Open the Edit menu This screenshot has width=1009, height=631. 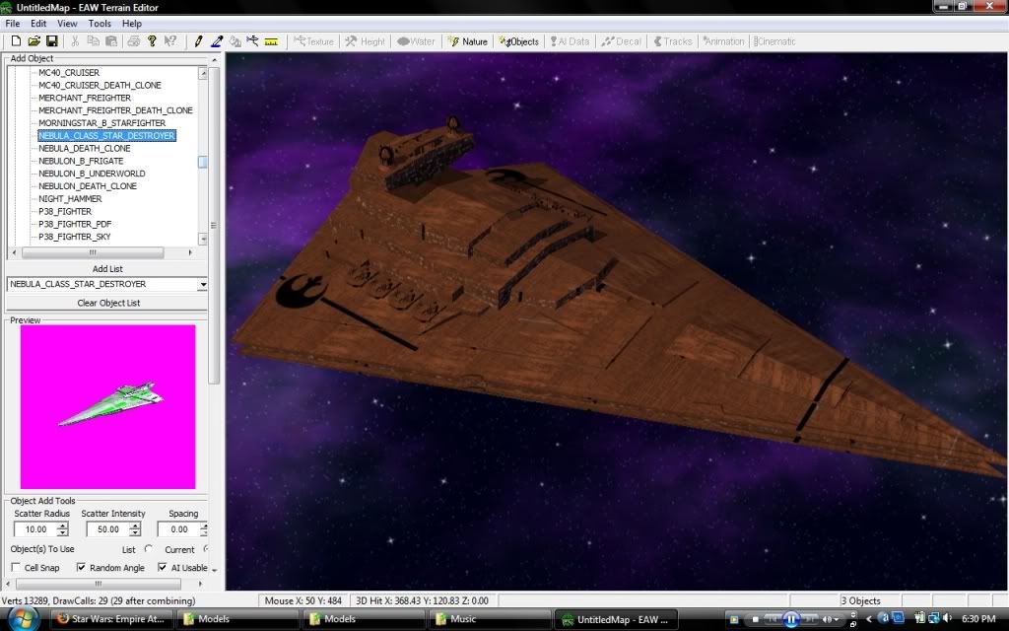pyautogui.click(x=38, y=24)
